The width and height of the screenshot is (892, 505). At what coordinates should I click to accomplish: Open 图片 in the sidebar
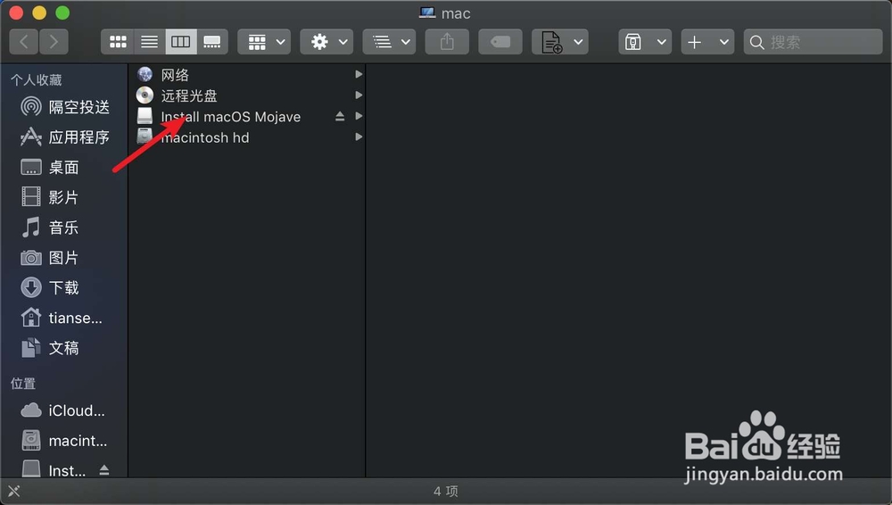click(50, 258)
